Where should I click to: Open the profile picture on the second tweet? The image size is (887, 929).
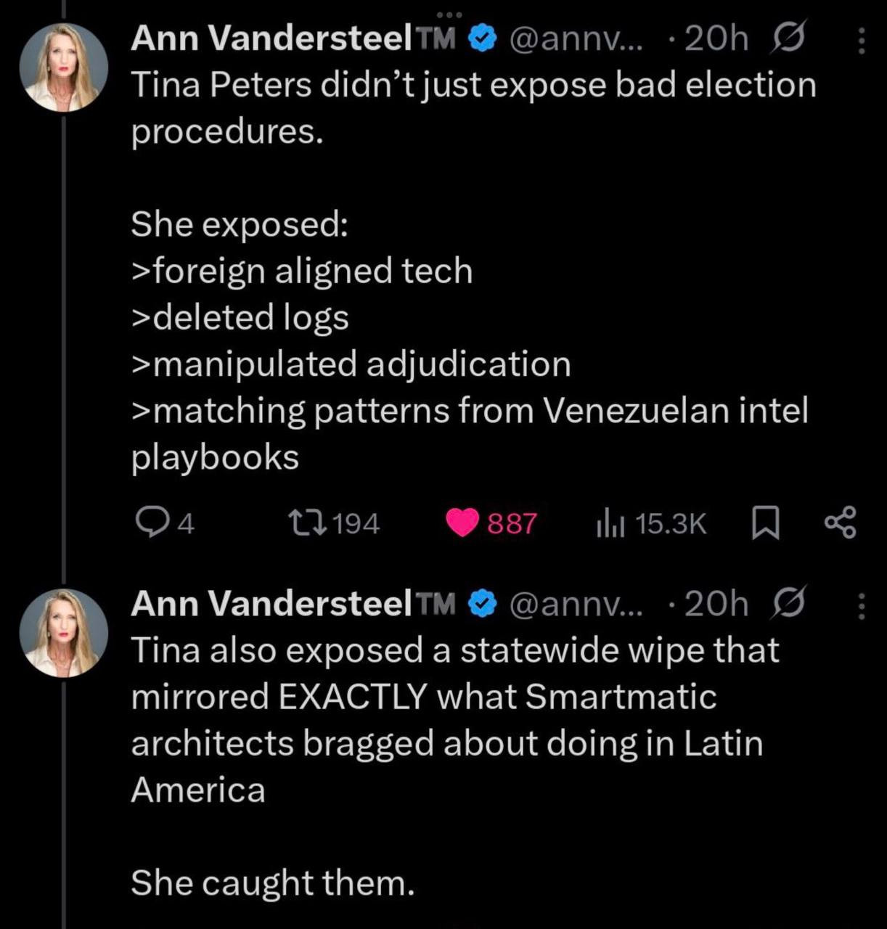tap(63, 631)
